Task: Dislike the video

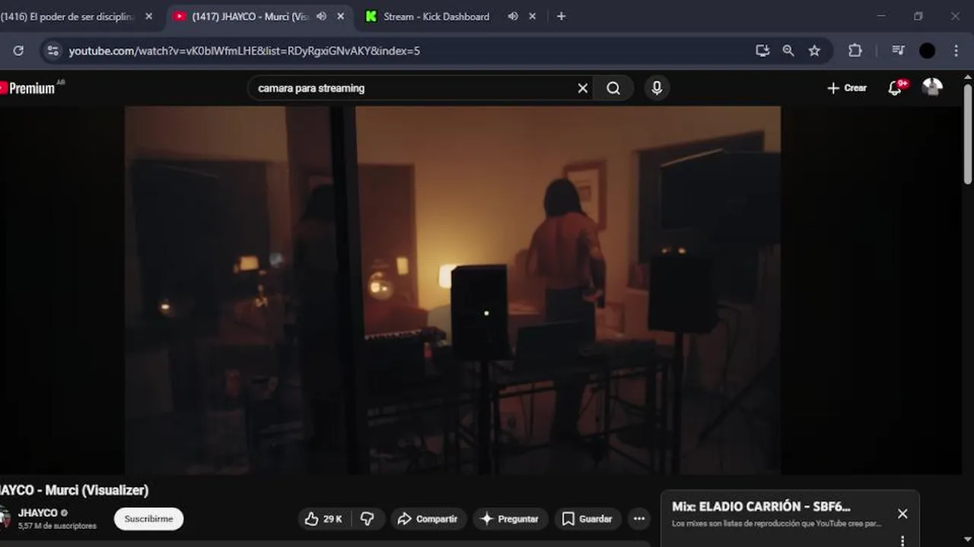Action: coord(368,519)
